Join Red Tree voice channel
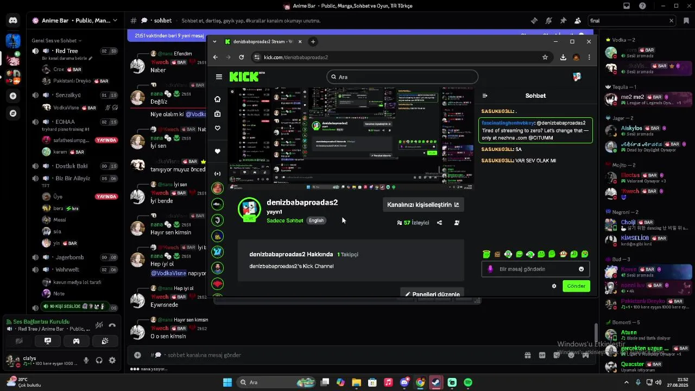Image resolution: width=695 pixels, height=391 pixels. [x=75, y=51]
